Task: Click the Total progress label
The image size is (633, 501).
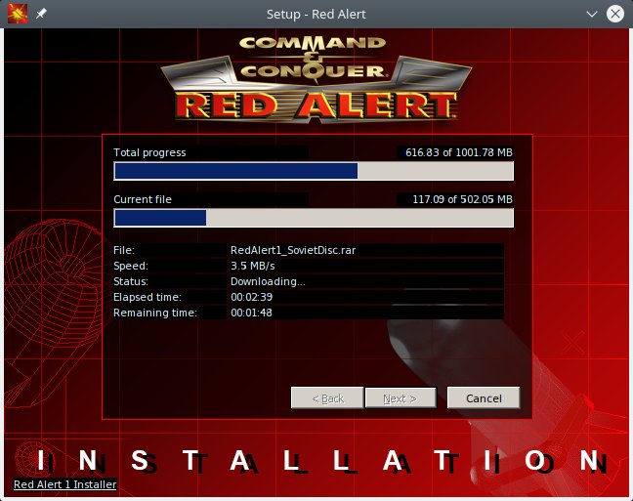Action: [149, 152]
